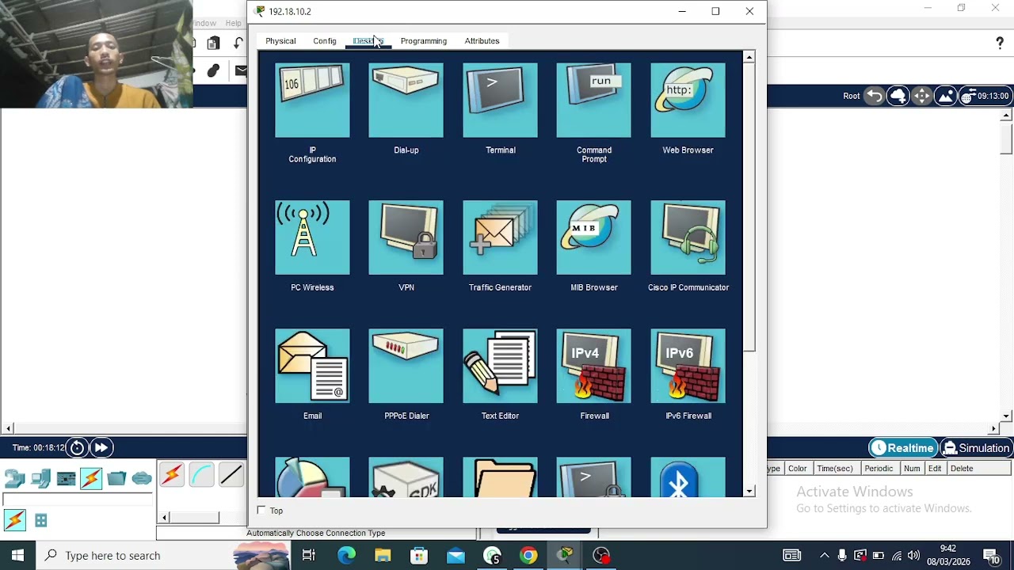Choose the black straight-through cable
The image size is (1014, 570).
coord(231,475)
